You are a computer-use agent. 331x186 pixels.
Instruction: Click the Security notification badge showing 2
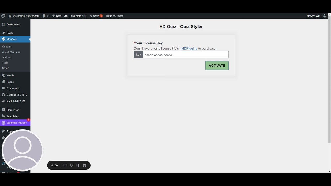pyautogui.click(x=101, y=16)
